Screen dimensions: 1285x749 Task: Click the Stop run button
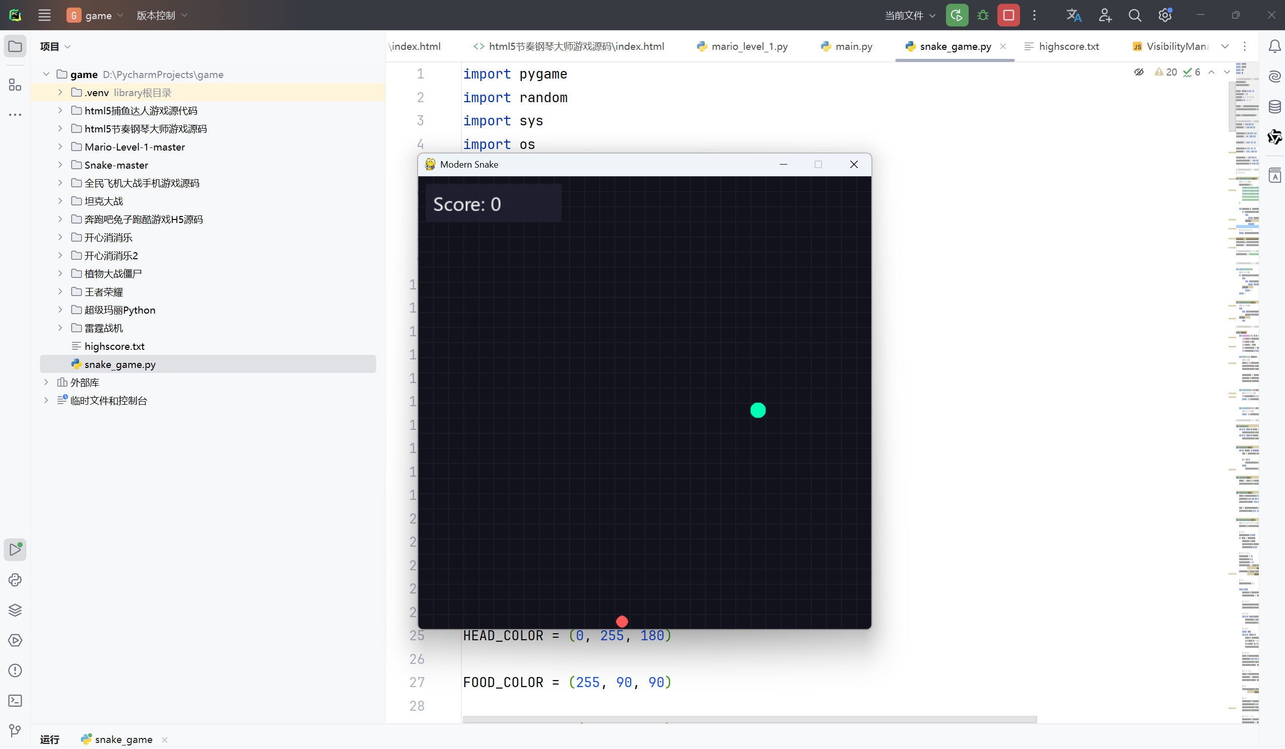[1008, 15]
